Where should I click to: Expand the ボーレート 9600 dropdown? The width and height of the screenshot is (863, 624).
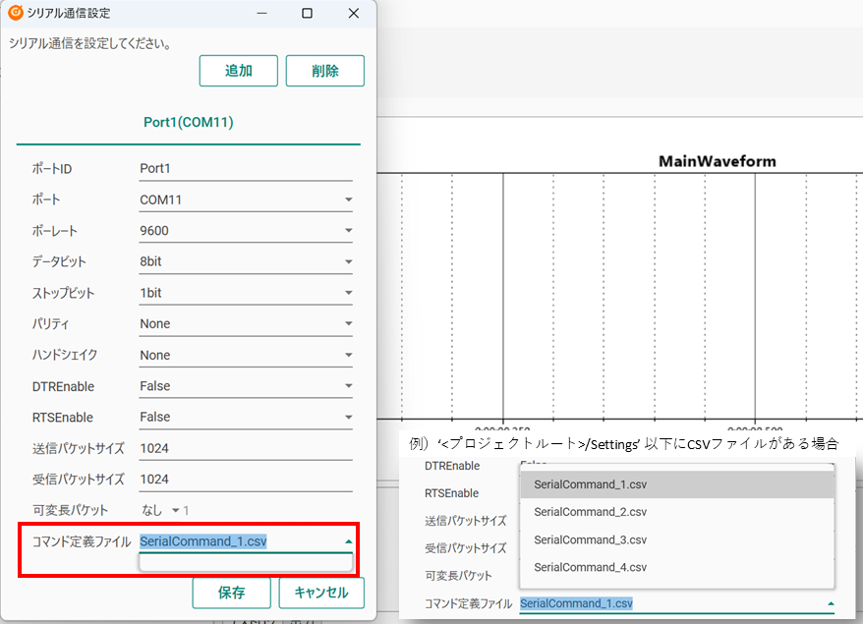pyautogui.click(x=245, y=231)
